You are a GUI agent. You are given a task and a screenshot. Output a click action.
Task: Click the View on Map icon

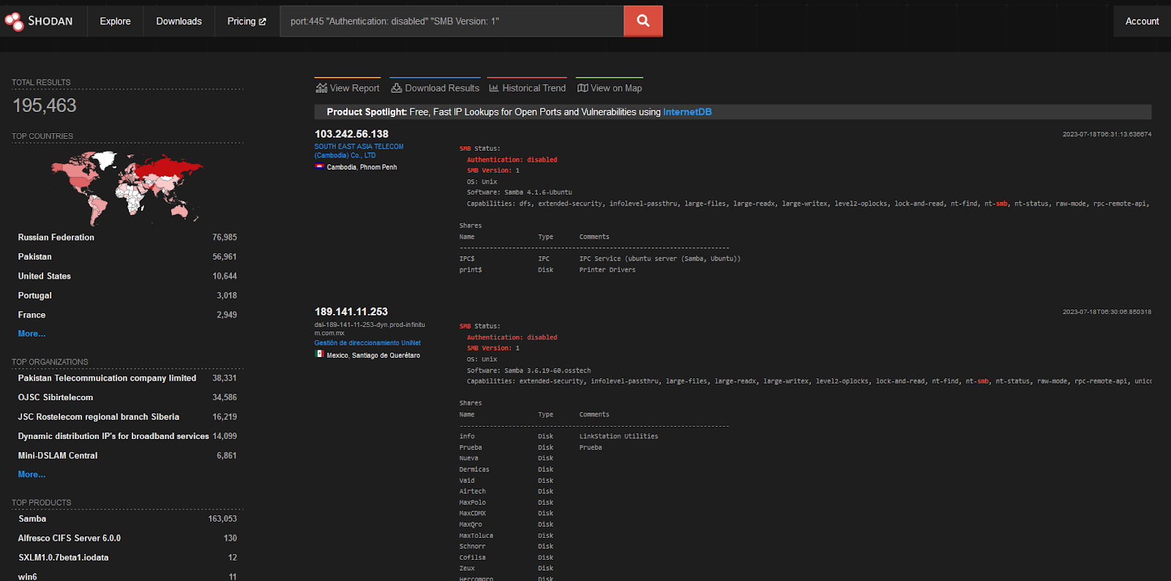click(x=583, y=88)
